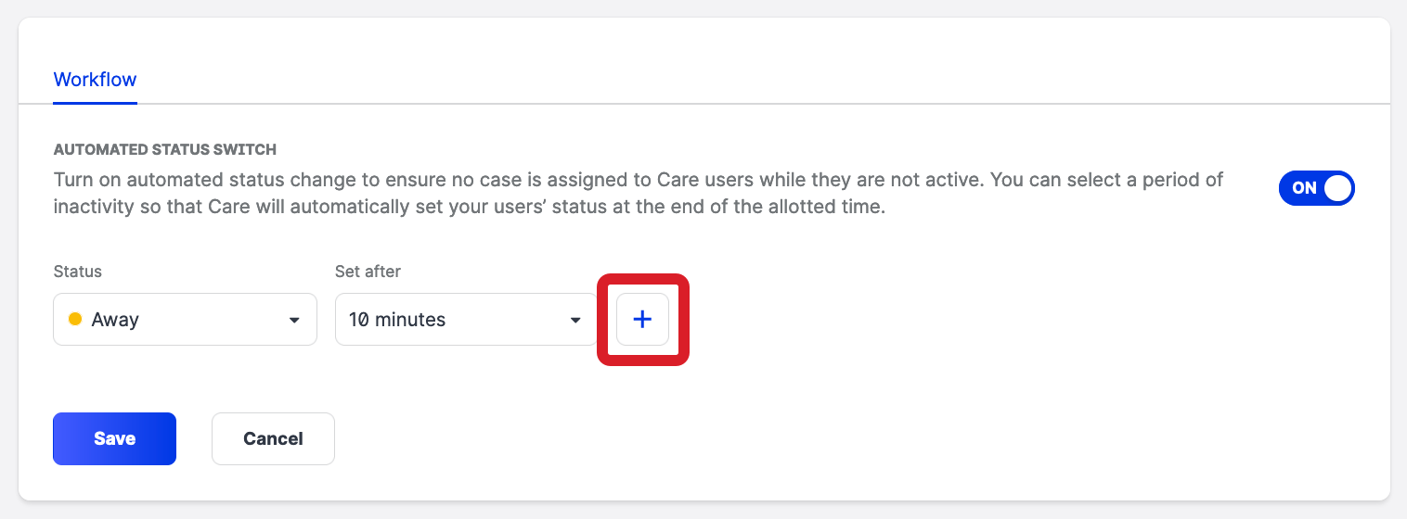The height and width of the screenshot is (519, 1407).
Task: Click the empty space right of Cancel
Action: [x=650, y=438]
